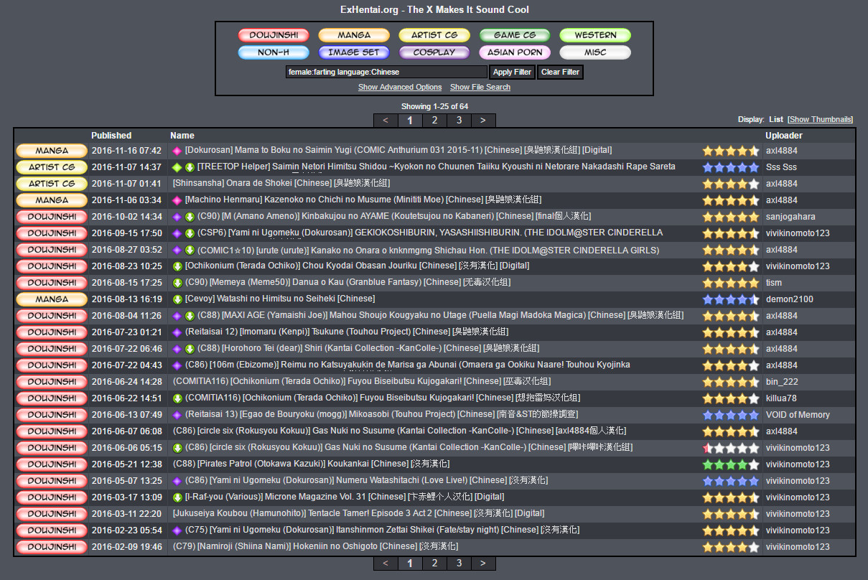Click the green download arrow in the 2016-03-17 row
The width and height of the screenshot is (868, 580).
(177, 497)
